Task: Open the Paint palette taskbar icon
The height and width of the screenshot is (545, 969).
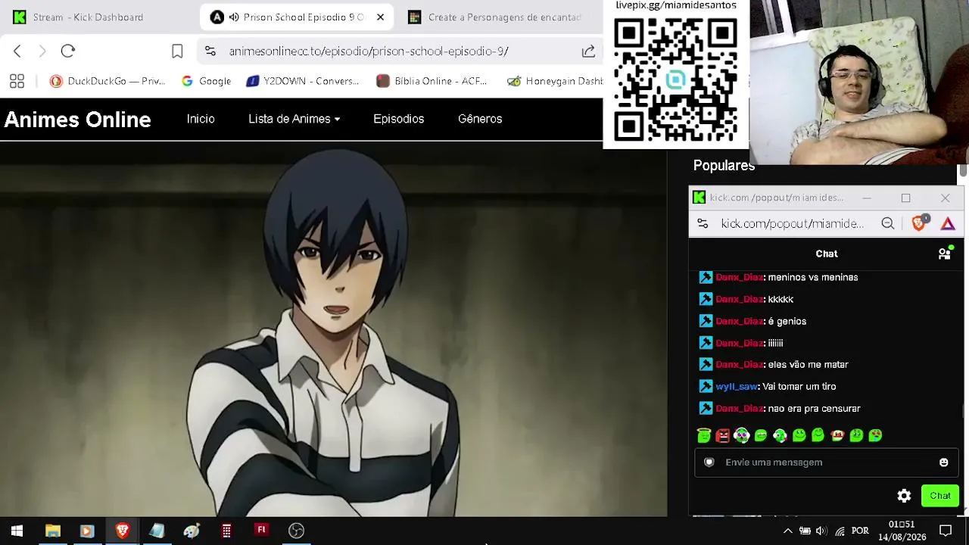Action: [x=192, y=531]
